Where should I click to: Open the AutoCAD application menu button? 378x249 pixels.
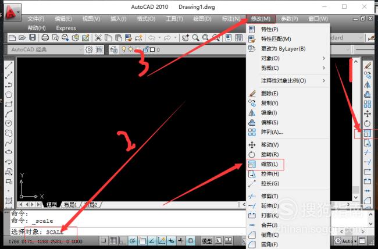pyautogui.click(x=13, y=12)
